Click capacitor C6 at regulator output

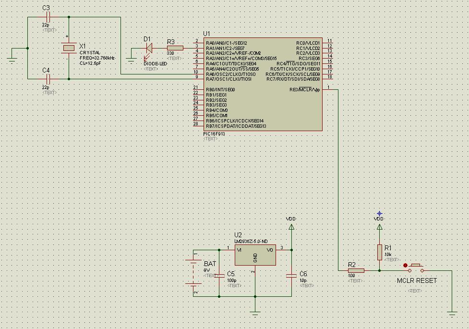point(291,276)
